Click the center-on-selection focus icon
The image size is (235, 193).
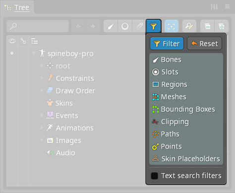pos(172,26)
